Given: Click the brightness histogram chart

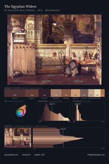Looking at the screenshot, I should click(54, 112).
